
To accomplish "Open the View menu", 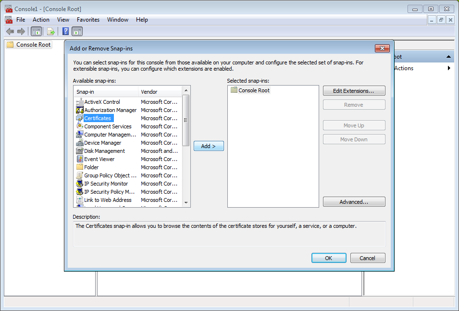I will coord(63,20).
